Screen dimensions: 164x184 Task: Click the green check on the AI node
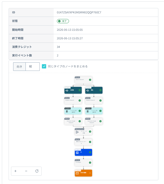(x=90, y=152)
